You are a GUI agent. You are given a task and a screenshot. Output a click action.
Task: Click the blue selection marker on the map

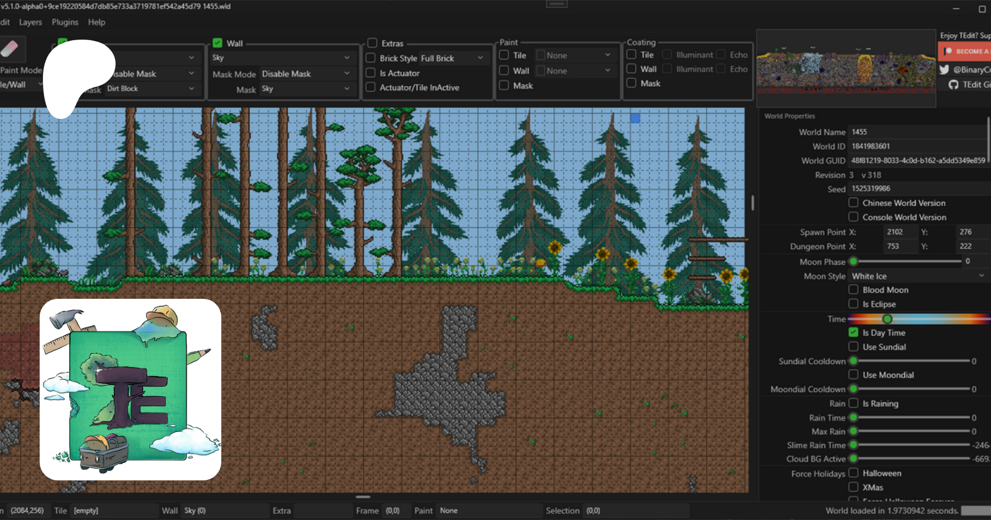click(x=635, y=118)
